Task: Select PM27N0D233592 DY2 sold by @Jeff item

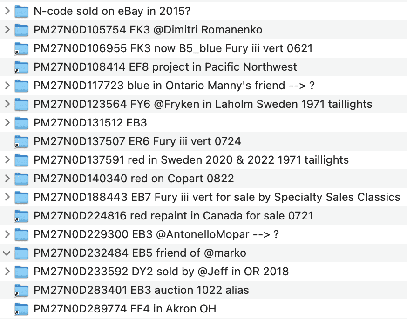Action: [161, 272]
